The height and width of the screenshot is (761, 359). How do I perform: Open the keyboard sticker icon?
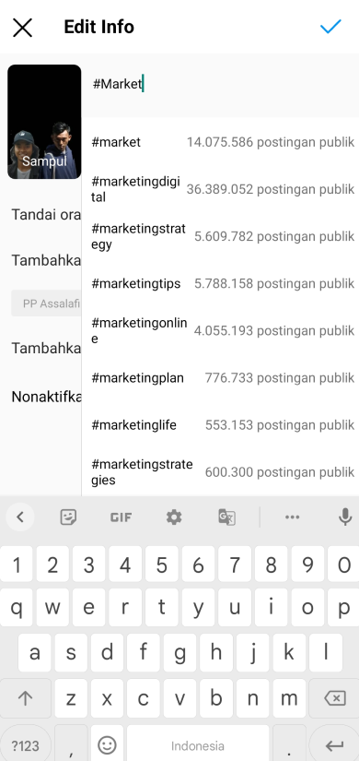click(68, 517)
